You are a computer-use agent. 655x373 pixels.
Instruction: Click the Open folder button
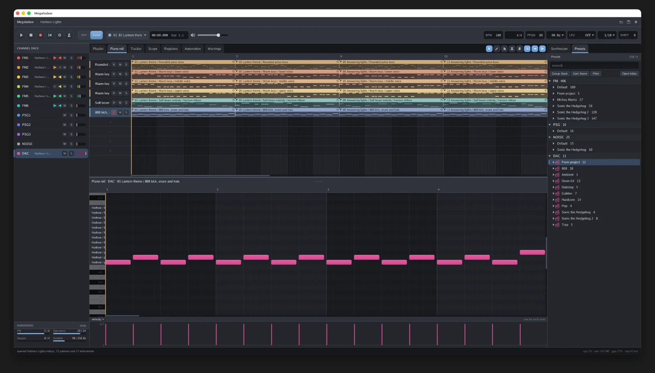click(x=629, y=74)
